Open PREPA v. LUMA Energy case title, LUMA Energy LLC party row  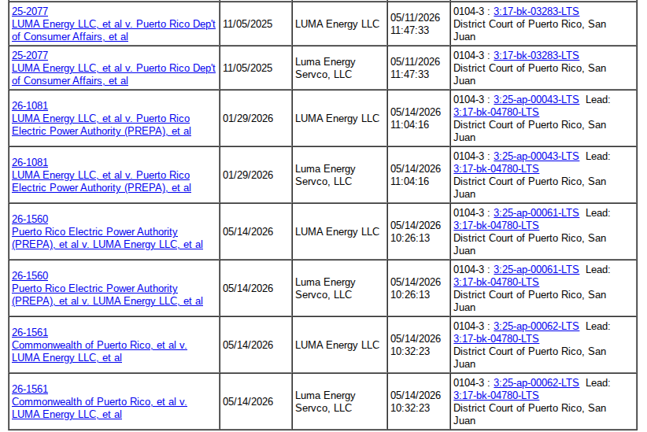point(107,238)
